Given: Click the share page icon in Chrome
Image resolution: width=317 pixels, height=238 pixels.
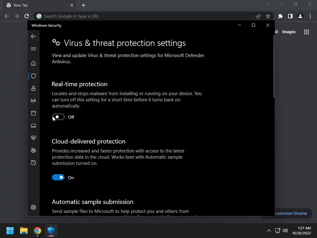Looking at the screenshot, I should [x=258, y=16].
